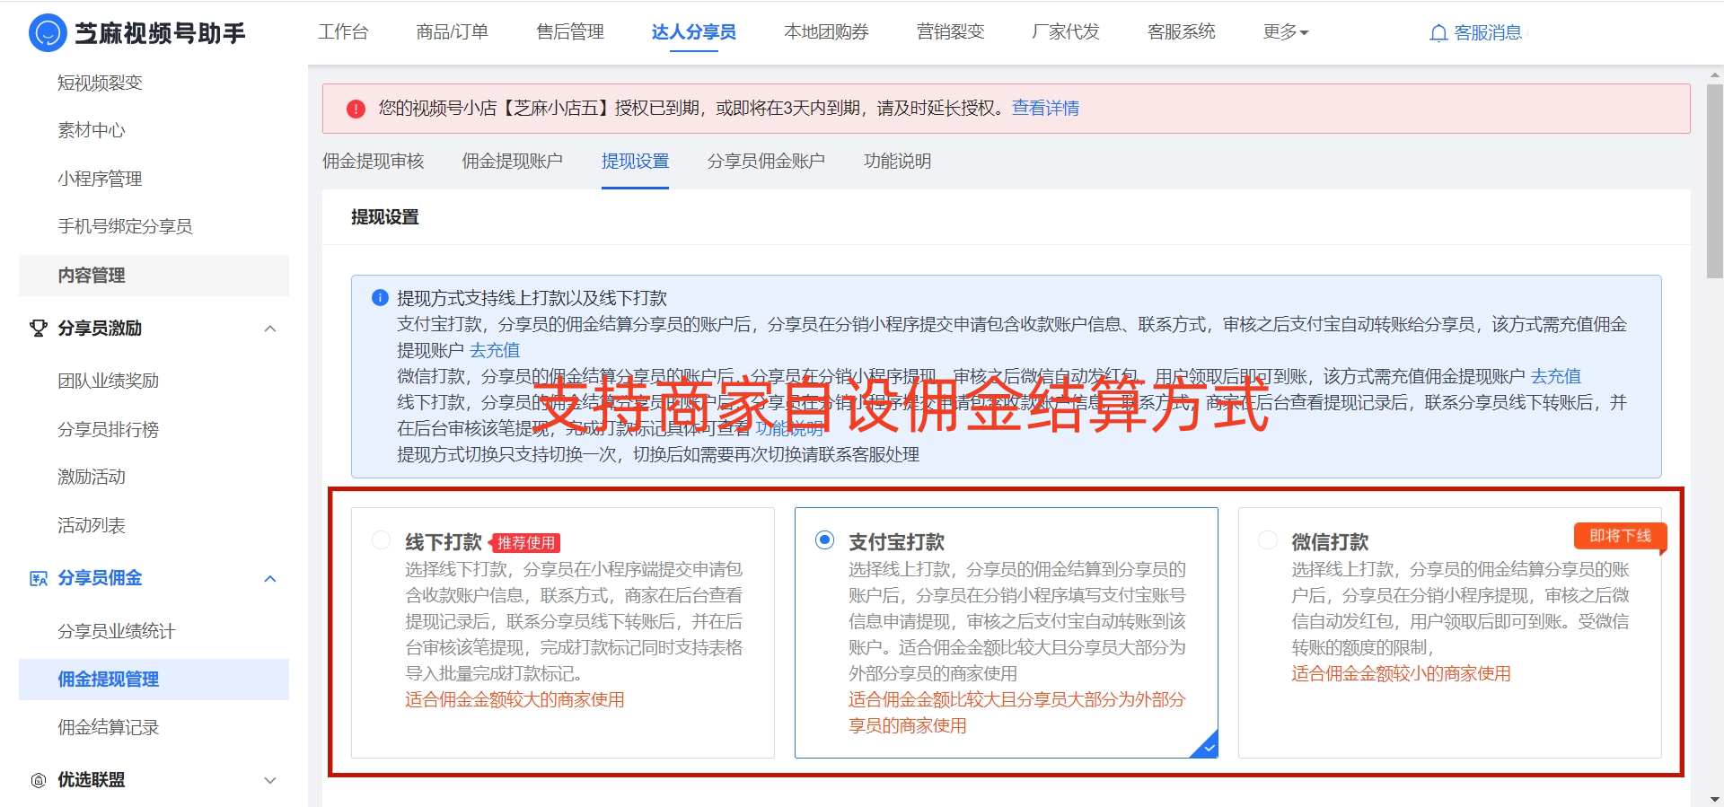This screenshot has width=1724, height=807.
Task: Open 分享员业绩统计 in the sidebar
Action: coord(117,632)
